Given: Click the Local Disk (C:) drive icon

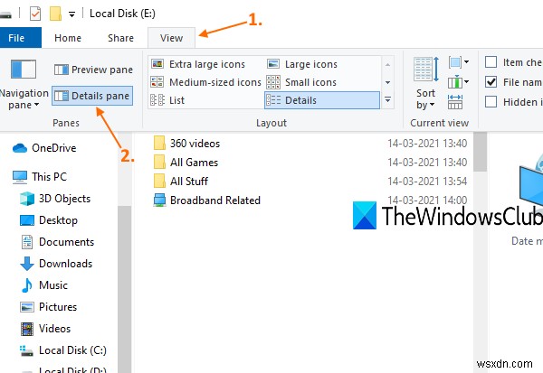Looking at the screenshot, I should 26,350.
